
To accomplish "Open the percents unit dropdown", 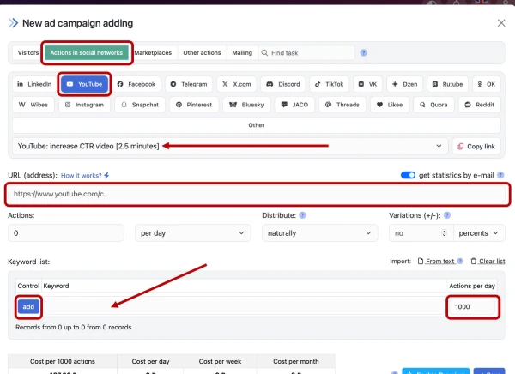I will (x=479, y=233).
